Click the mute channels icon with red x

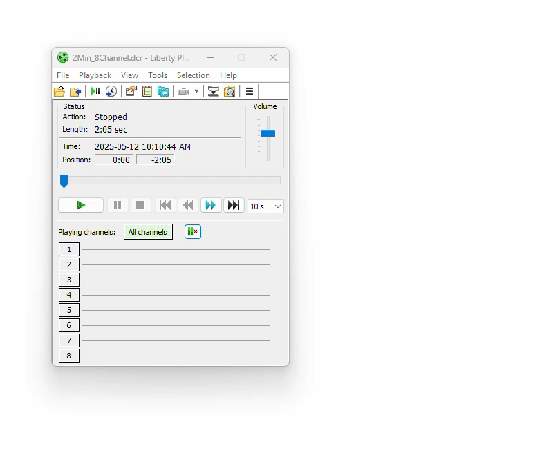click(193, 232)
